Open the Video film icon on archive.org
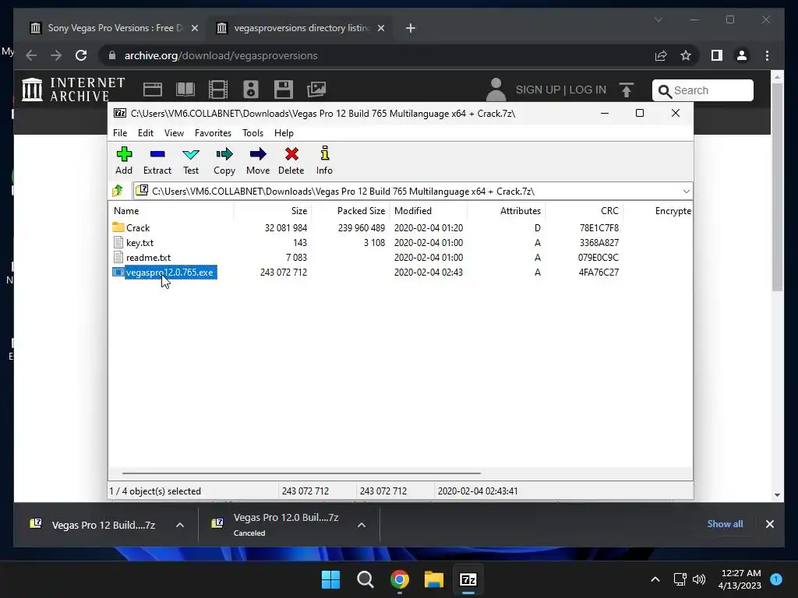 pyautogui.click(x=218, y=90)
